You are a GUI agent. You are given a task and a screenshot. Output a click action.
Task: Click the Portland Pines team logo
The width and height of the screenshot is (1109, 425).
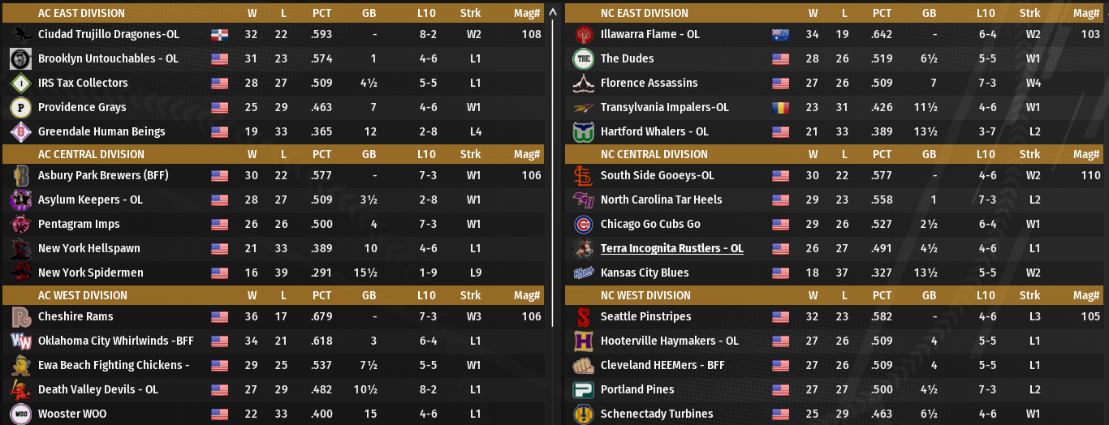click(x=583, y=390)
